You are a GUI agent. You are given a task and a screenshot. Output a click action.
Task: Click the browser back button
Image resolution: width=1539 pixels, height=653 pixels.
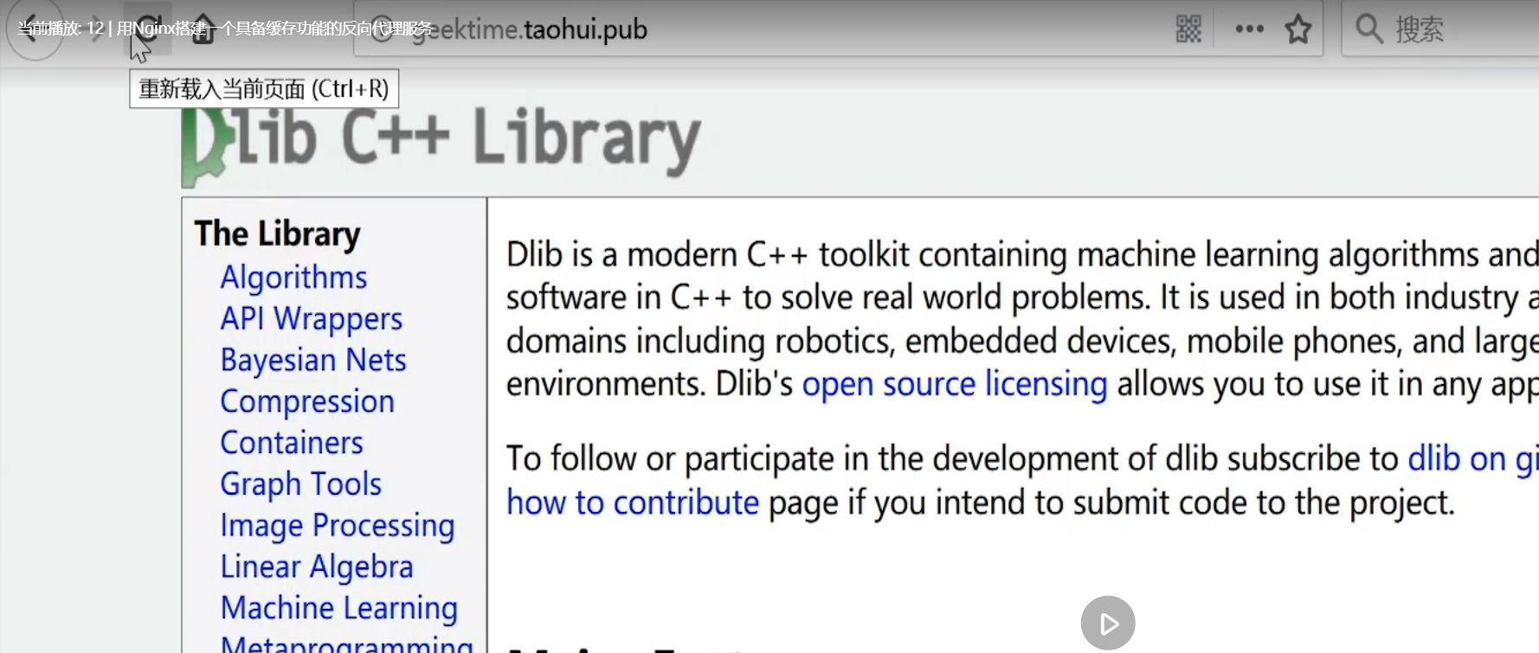[35, 29]
